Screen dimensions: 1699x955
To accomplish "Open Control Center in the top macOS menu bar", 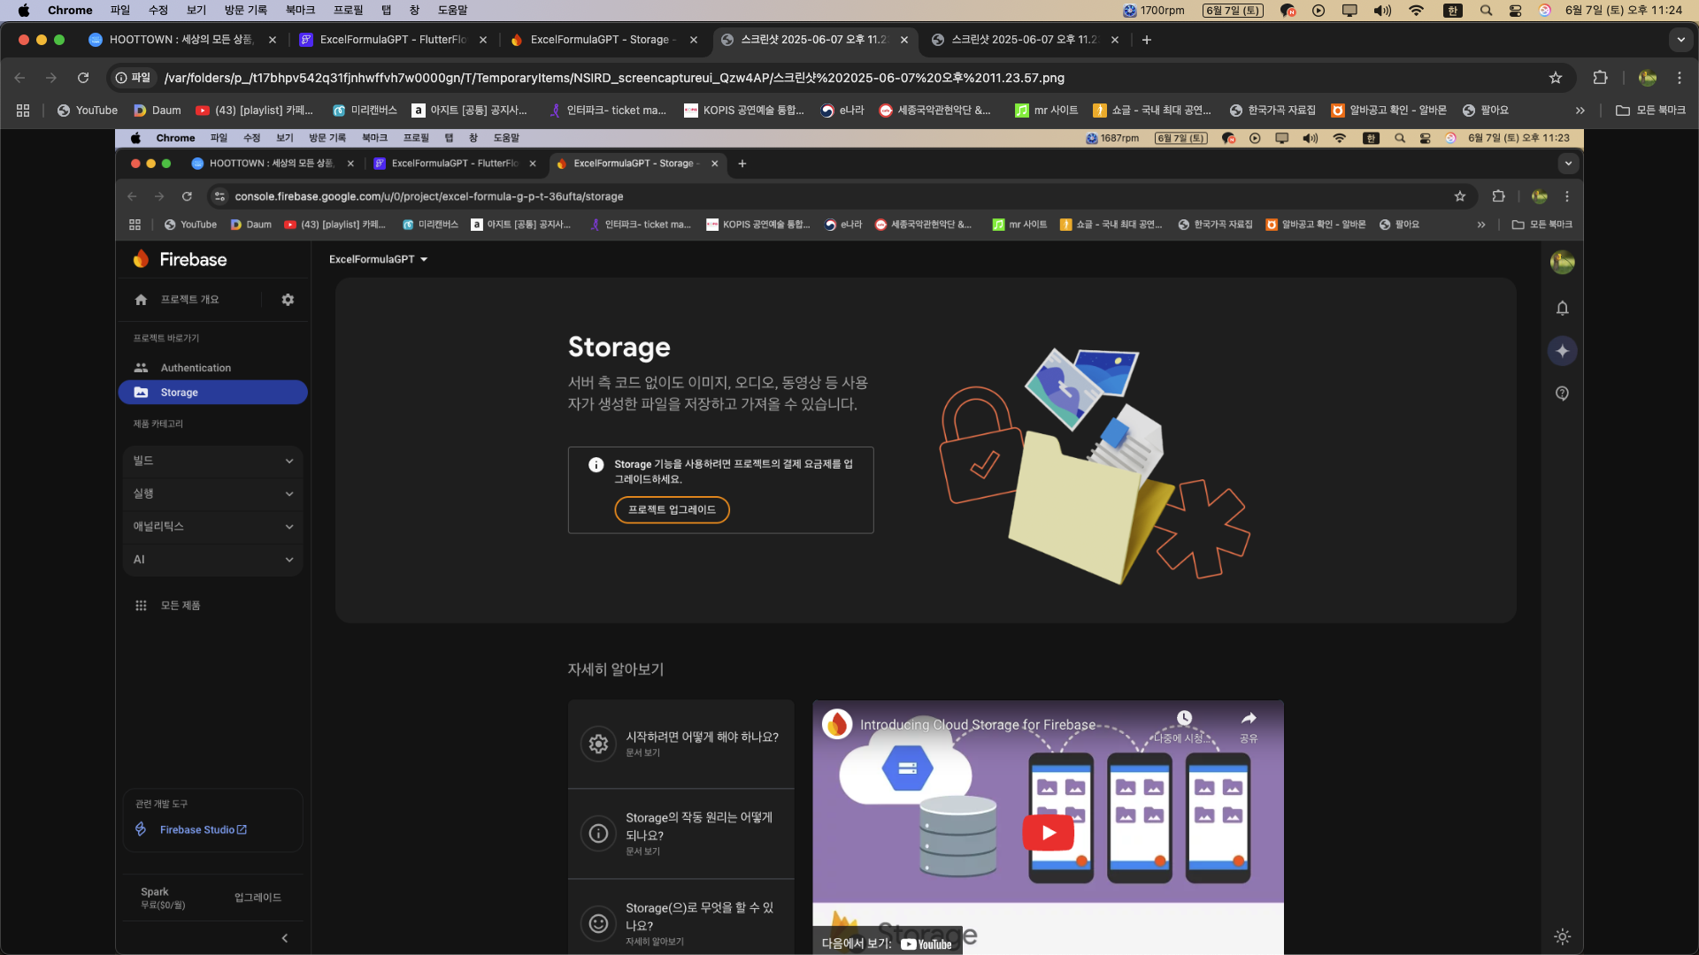I will 1515,11.
